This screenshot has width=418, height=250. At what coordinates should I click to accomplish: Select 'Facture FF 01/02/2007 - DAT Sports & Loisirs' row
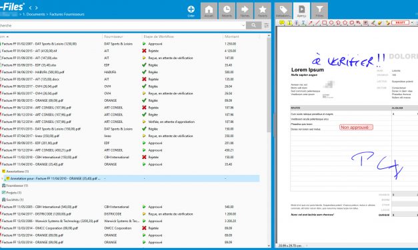click(129, 44)
